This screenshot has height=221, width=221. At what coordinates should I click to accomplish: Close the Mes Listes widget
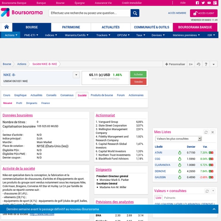pyautogui.click(x=213, y=132)
